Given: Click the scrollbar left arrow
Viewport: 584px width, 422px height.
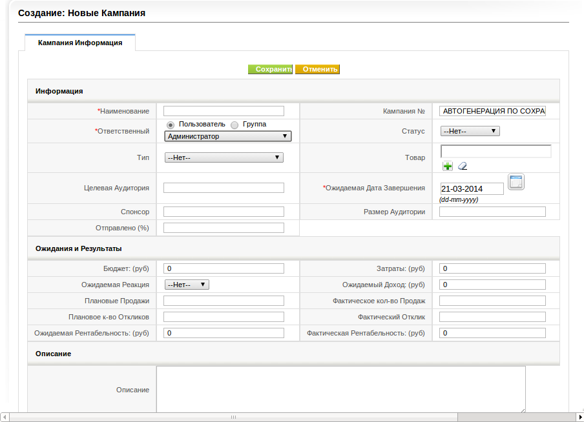Looking at the screenshot, I should [x=5, y=417].
